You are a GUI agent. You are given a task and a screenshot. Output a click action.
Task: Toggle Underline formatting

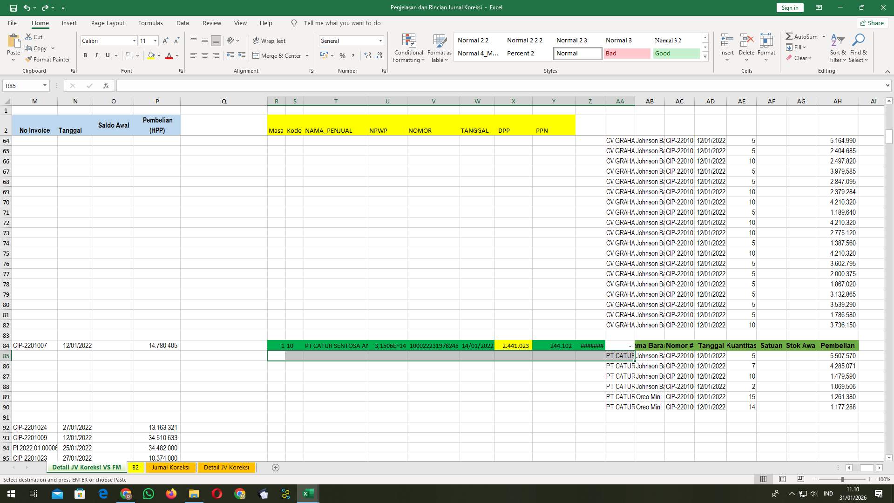click(107, 55)
